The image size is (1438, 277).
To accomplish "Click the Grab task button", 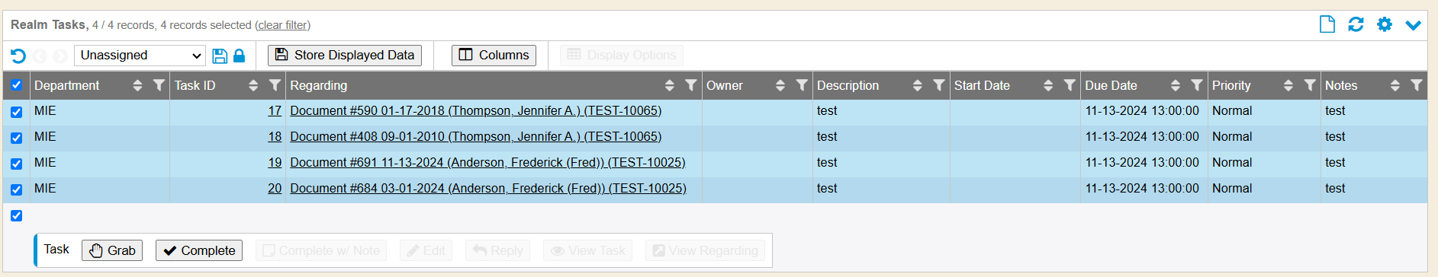I will (x=112, y=250).
